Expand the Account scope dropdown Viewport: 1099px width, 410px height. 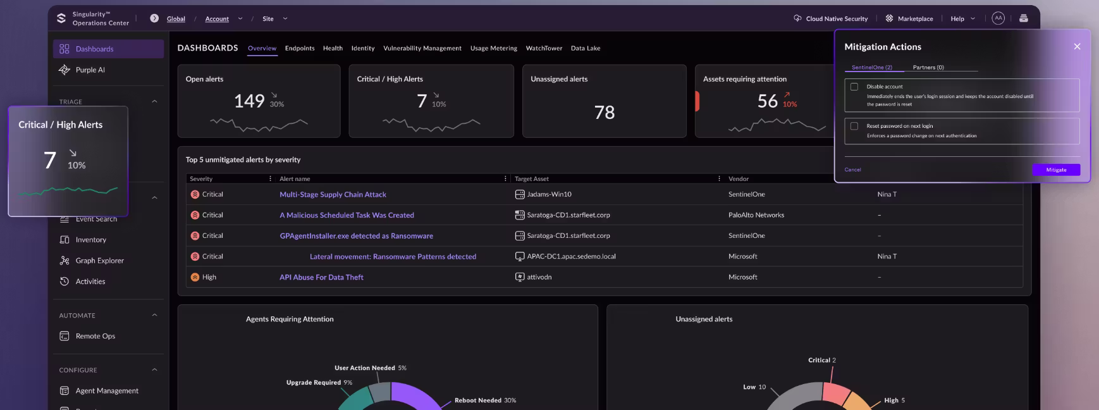[240, 19]
